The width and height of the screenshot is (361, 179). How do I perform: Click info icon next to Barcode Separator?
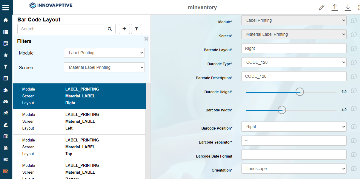(354, 141)
